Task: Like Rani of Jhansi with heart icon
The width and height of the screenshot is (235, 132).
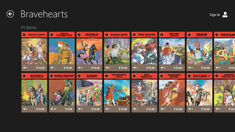Action: [24, 68]
